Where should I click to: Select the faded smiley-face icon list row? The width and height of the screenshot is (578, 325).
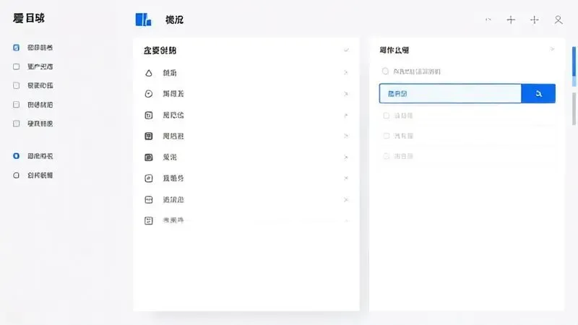[x=246, y=220]
